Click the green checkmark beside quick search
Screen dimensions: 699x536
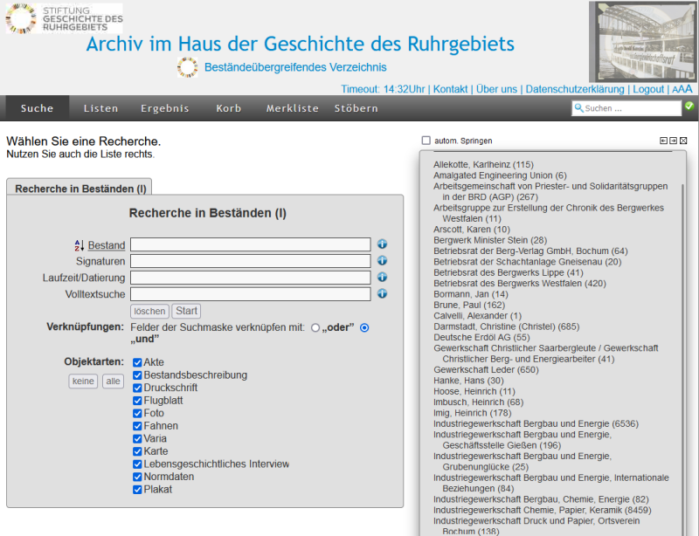click(x=689, y=106)
